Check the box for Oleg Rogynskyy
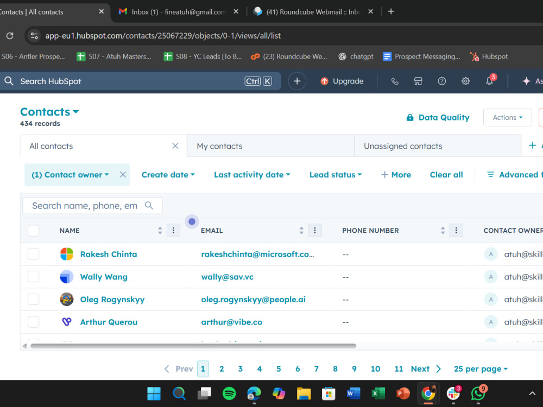 [x=34, y=300]
